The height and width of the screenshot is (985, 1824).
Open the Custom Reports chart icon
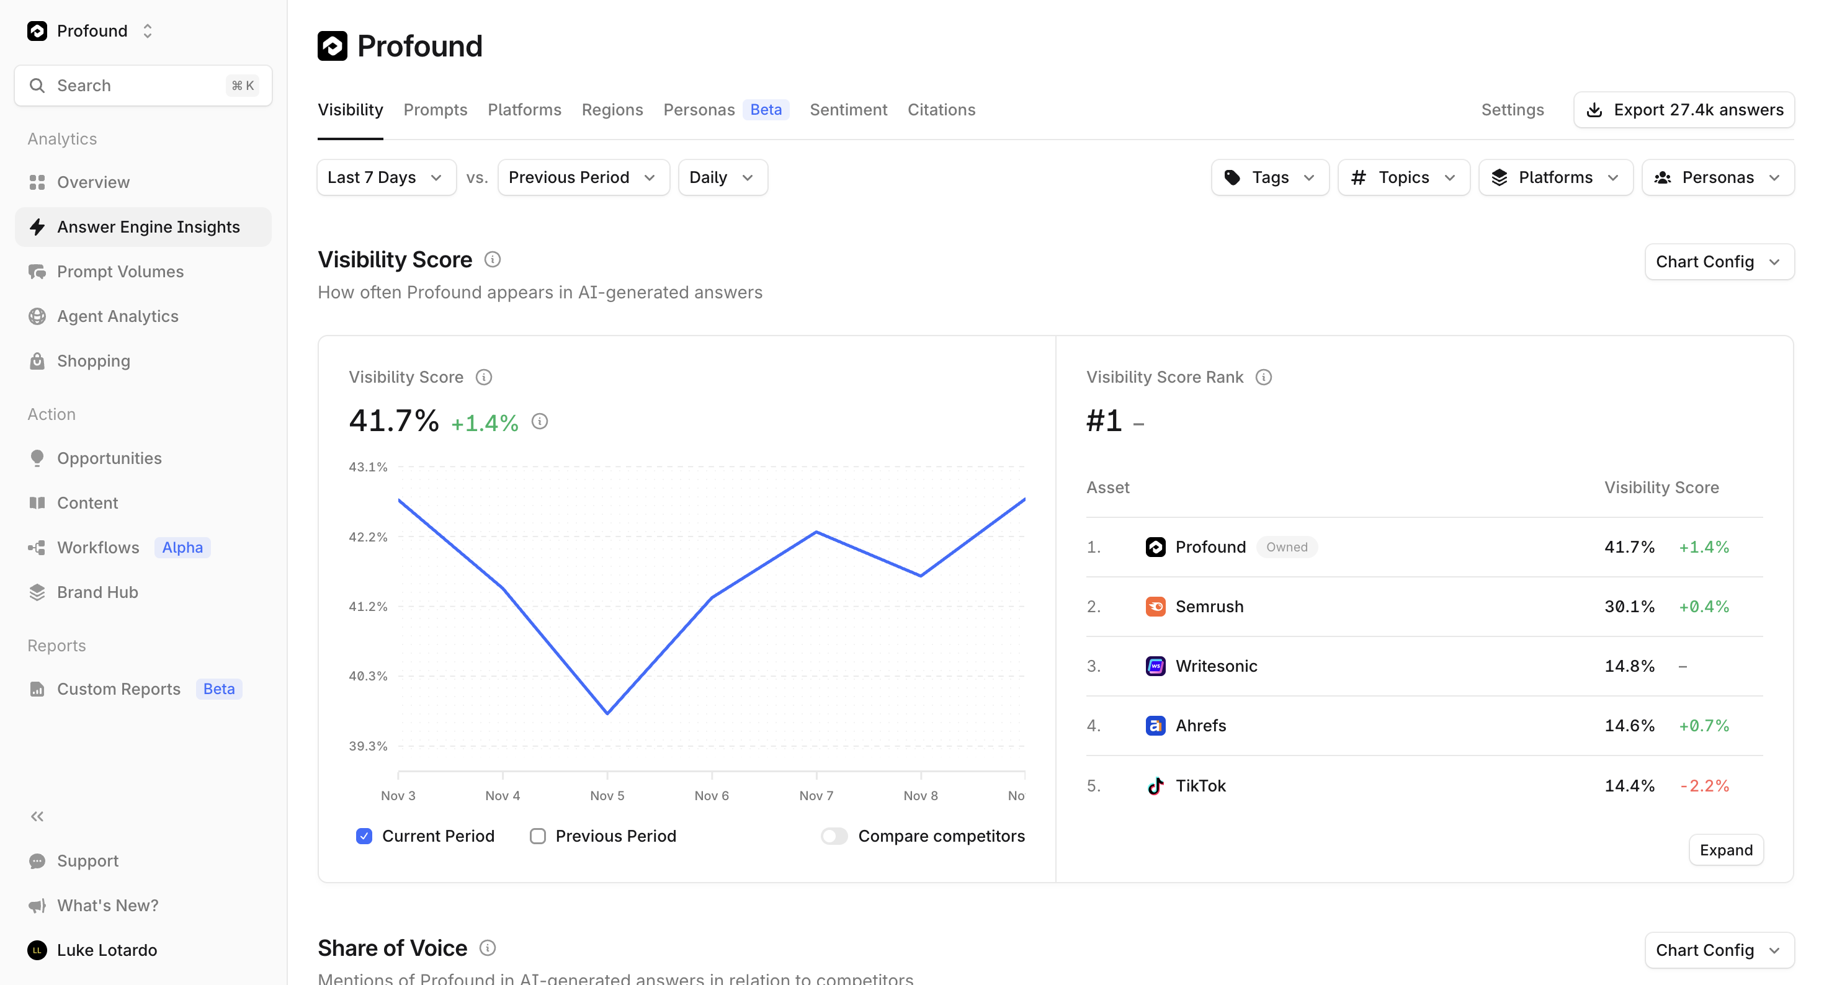[37, 689]
